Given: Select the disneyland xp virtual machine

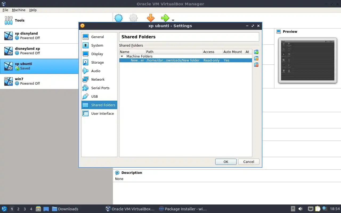Looking at the screenshot, I should coord(39,51).
